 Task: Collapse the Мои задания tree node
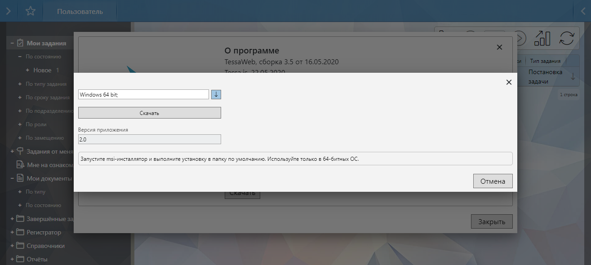pos(12,44)
